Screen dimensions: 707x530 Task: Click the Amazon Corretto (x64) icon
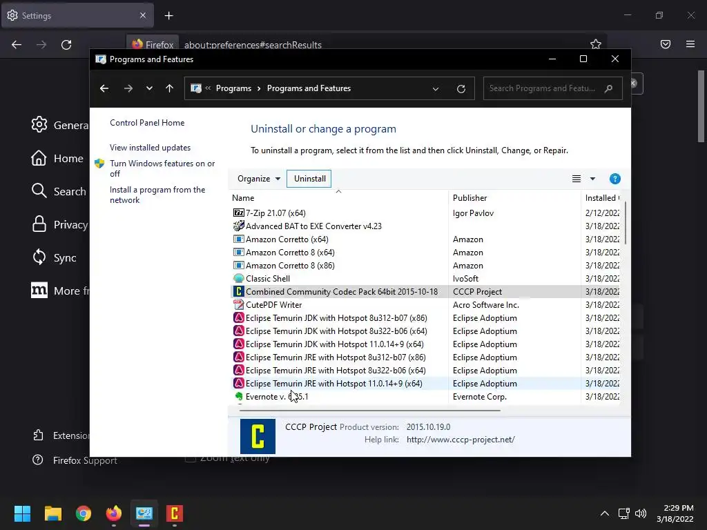pyautogui.click(x=238, y=239)
